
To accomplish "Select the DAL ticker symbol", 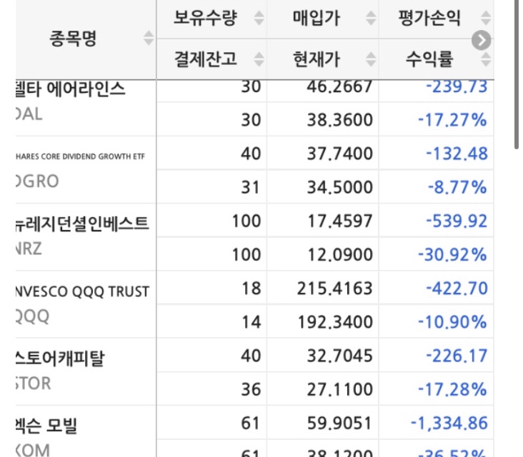I will coord(29,114).
